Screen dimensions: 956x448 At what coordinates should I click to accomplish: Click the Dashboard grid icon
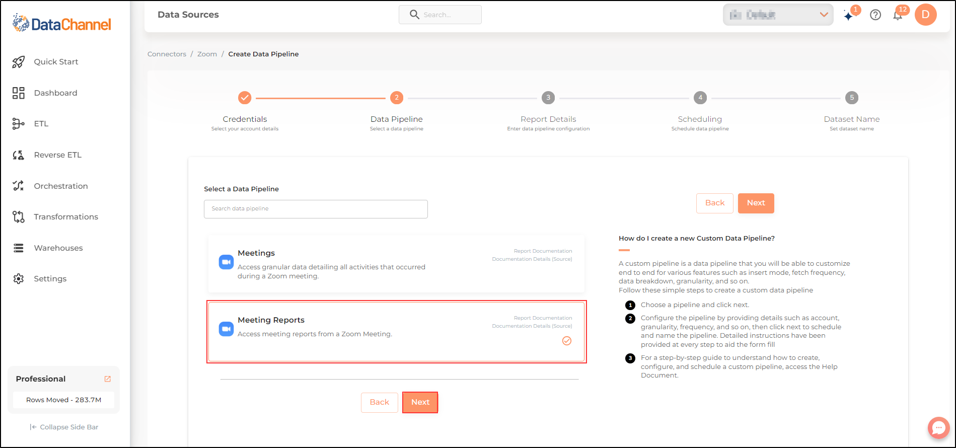[x=19, y=93]
